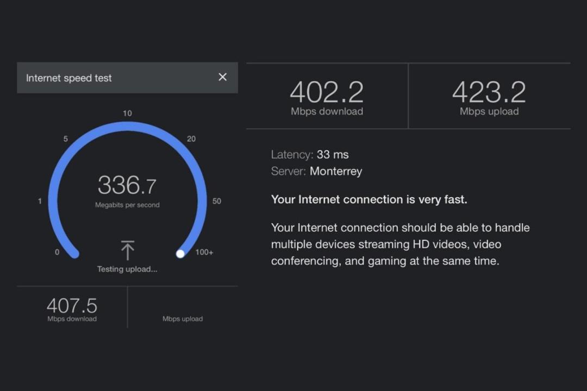
Task: Click "Your Internet connection is very fast" heading
Action: tap(369, 199)
